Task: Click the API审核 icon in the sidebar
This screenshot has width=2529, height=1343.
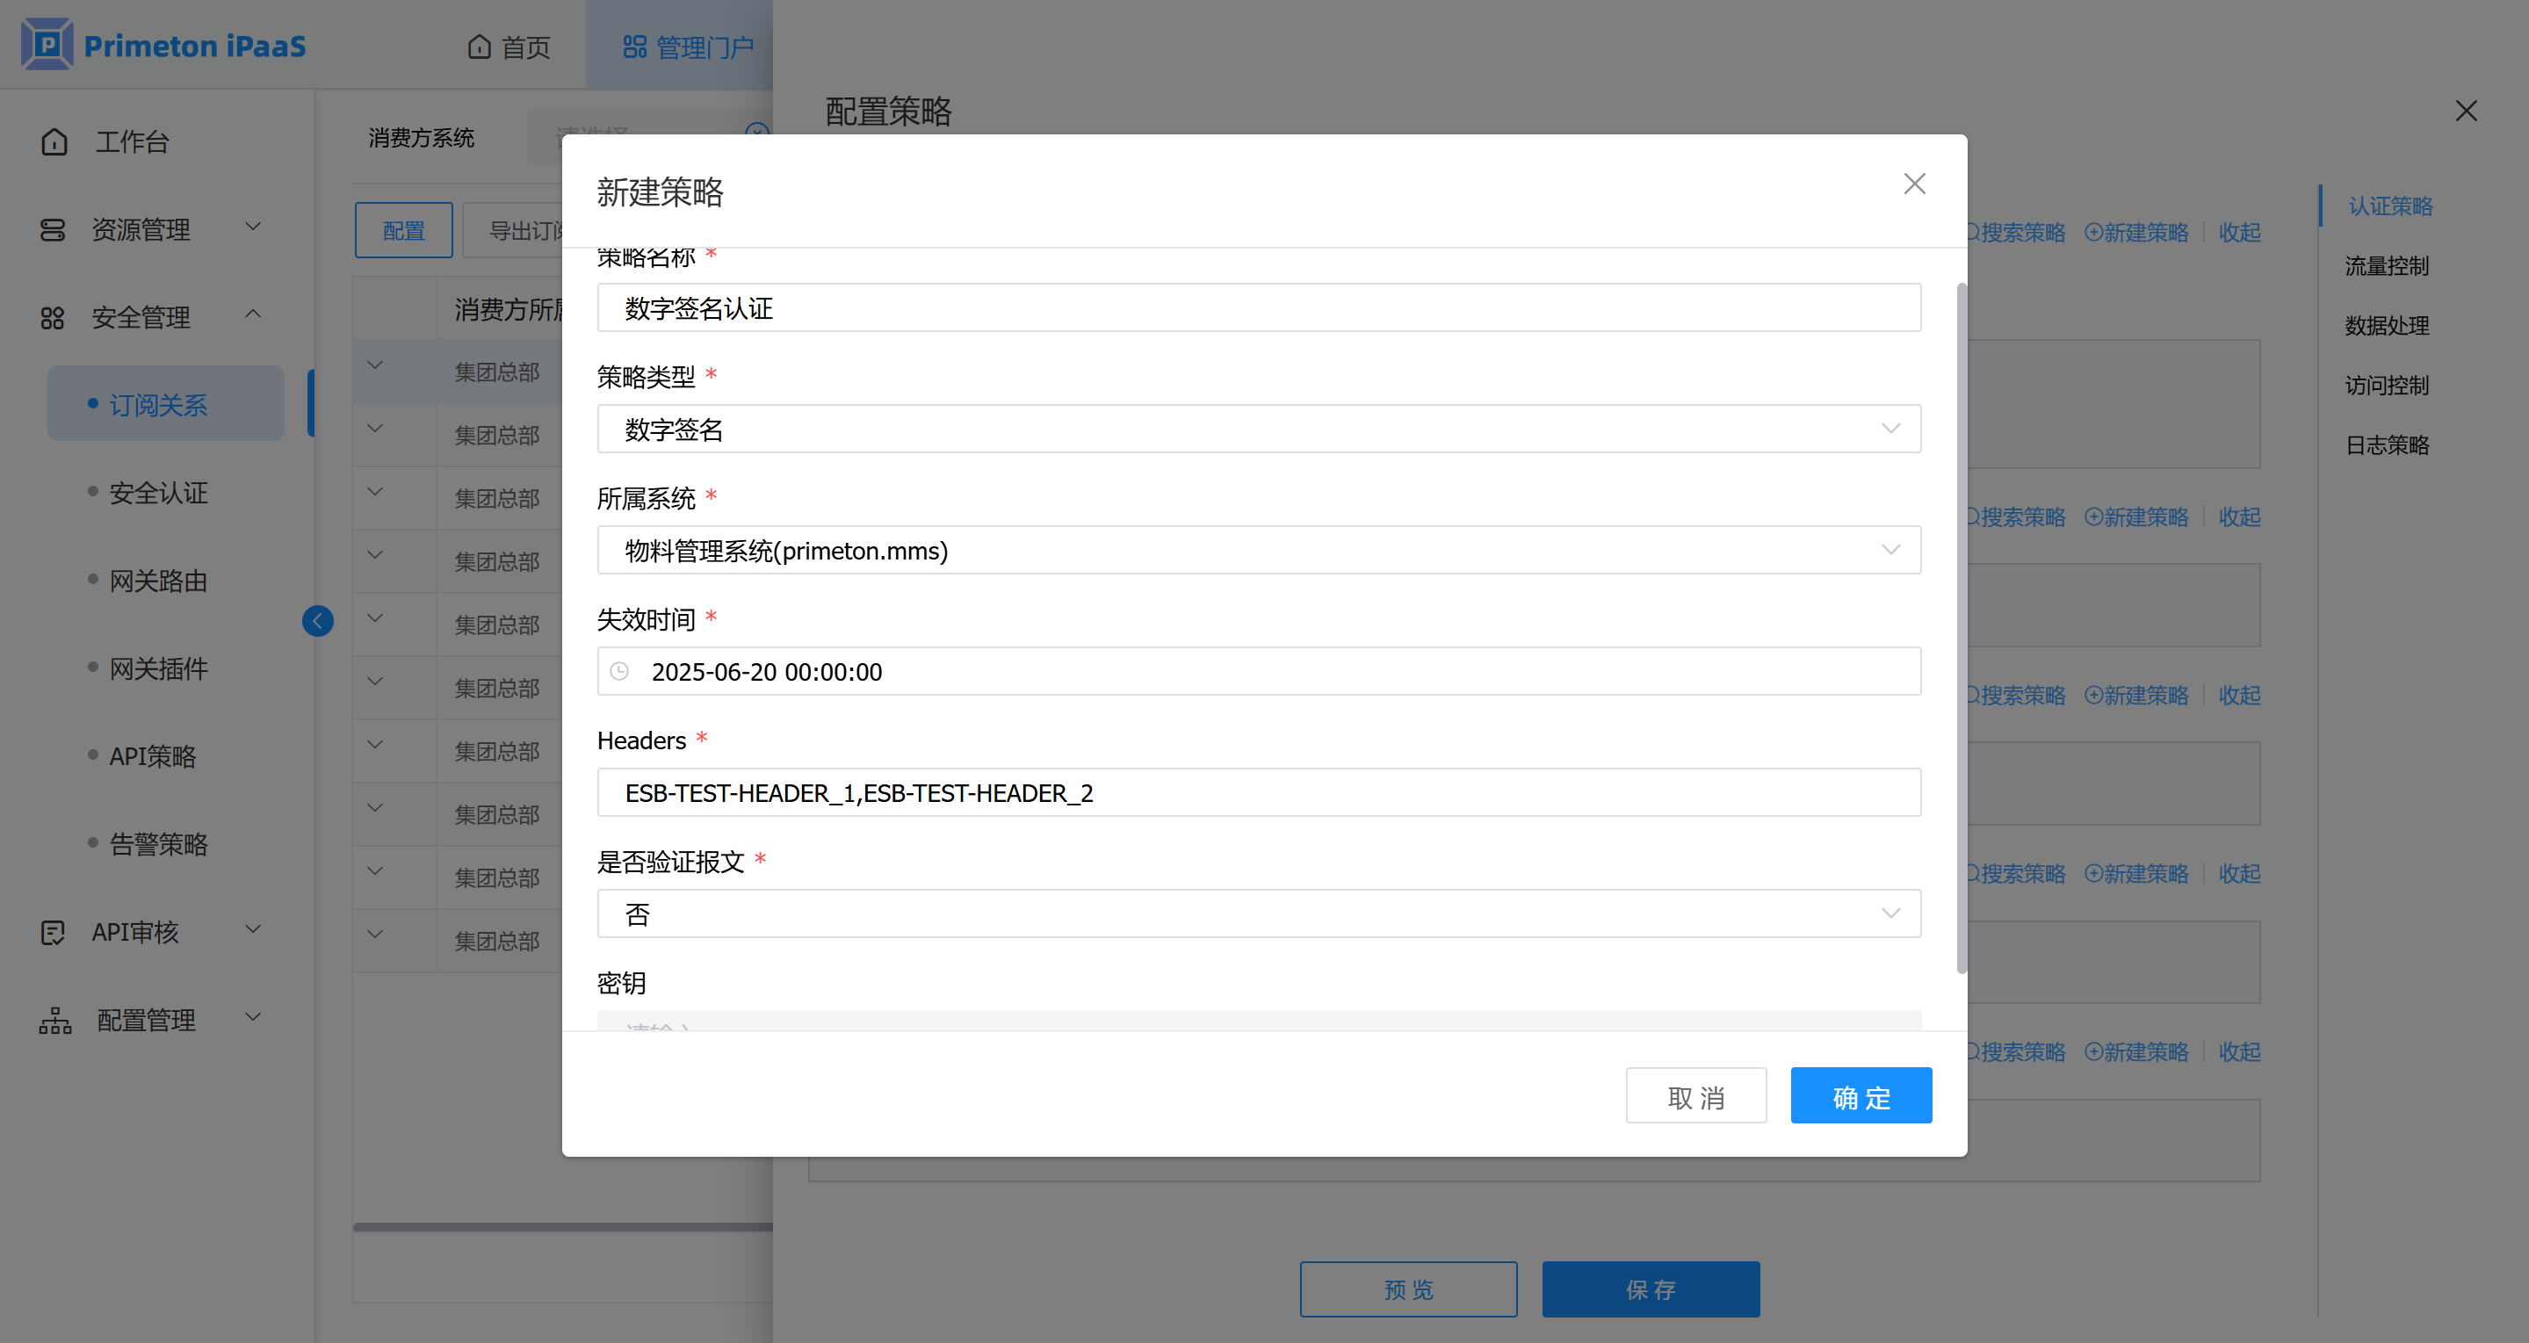Action: point(52,932)
